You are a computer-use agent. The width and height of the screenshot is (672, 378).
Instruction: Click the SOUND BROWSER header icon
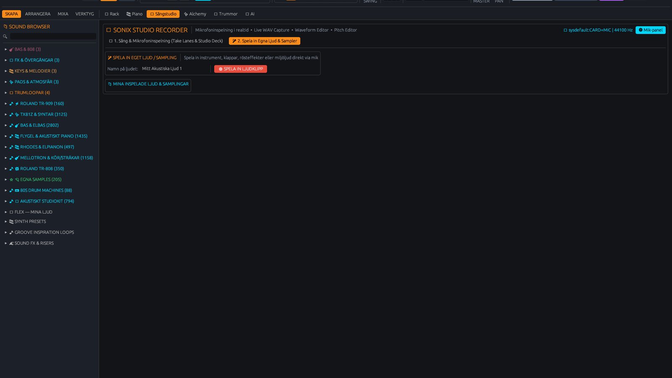[5, 26]
